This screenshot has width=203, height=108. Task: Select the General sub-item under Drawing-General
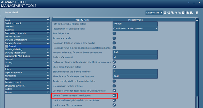click(27, 46)
